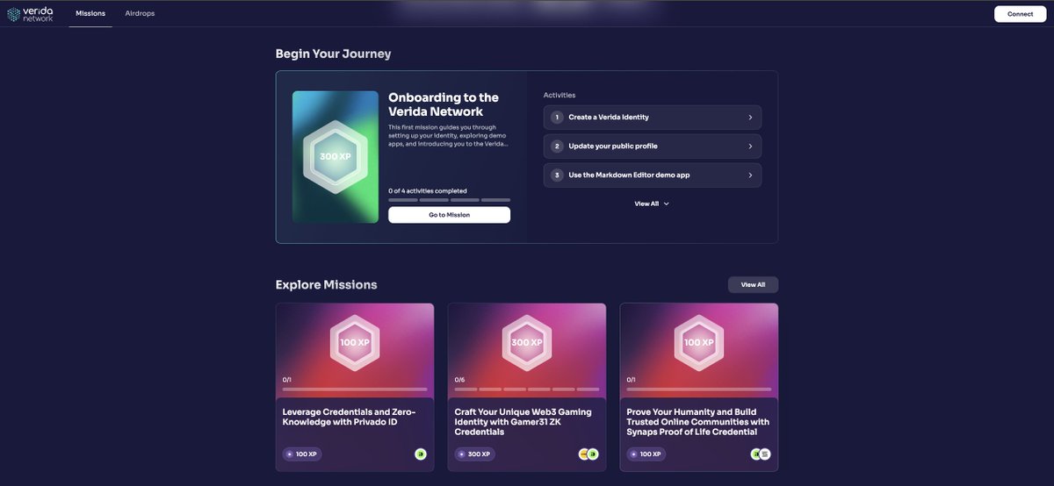Expand the View All activities dropdown

click(x=652, y=204)
